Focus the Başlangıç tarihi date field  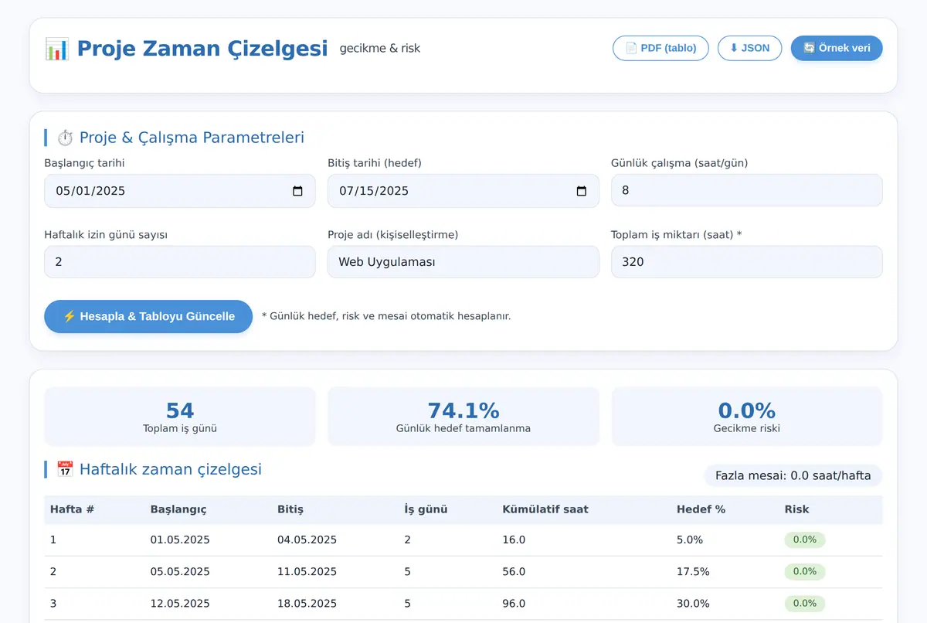tap(179, 191)
